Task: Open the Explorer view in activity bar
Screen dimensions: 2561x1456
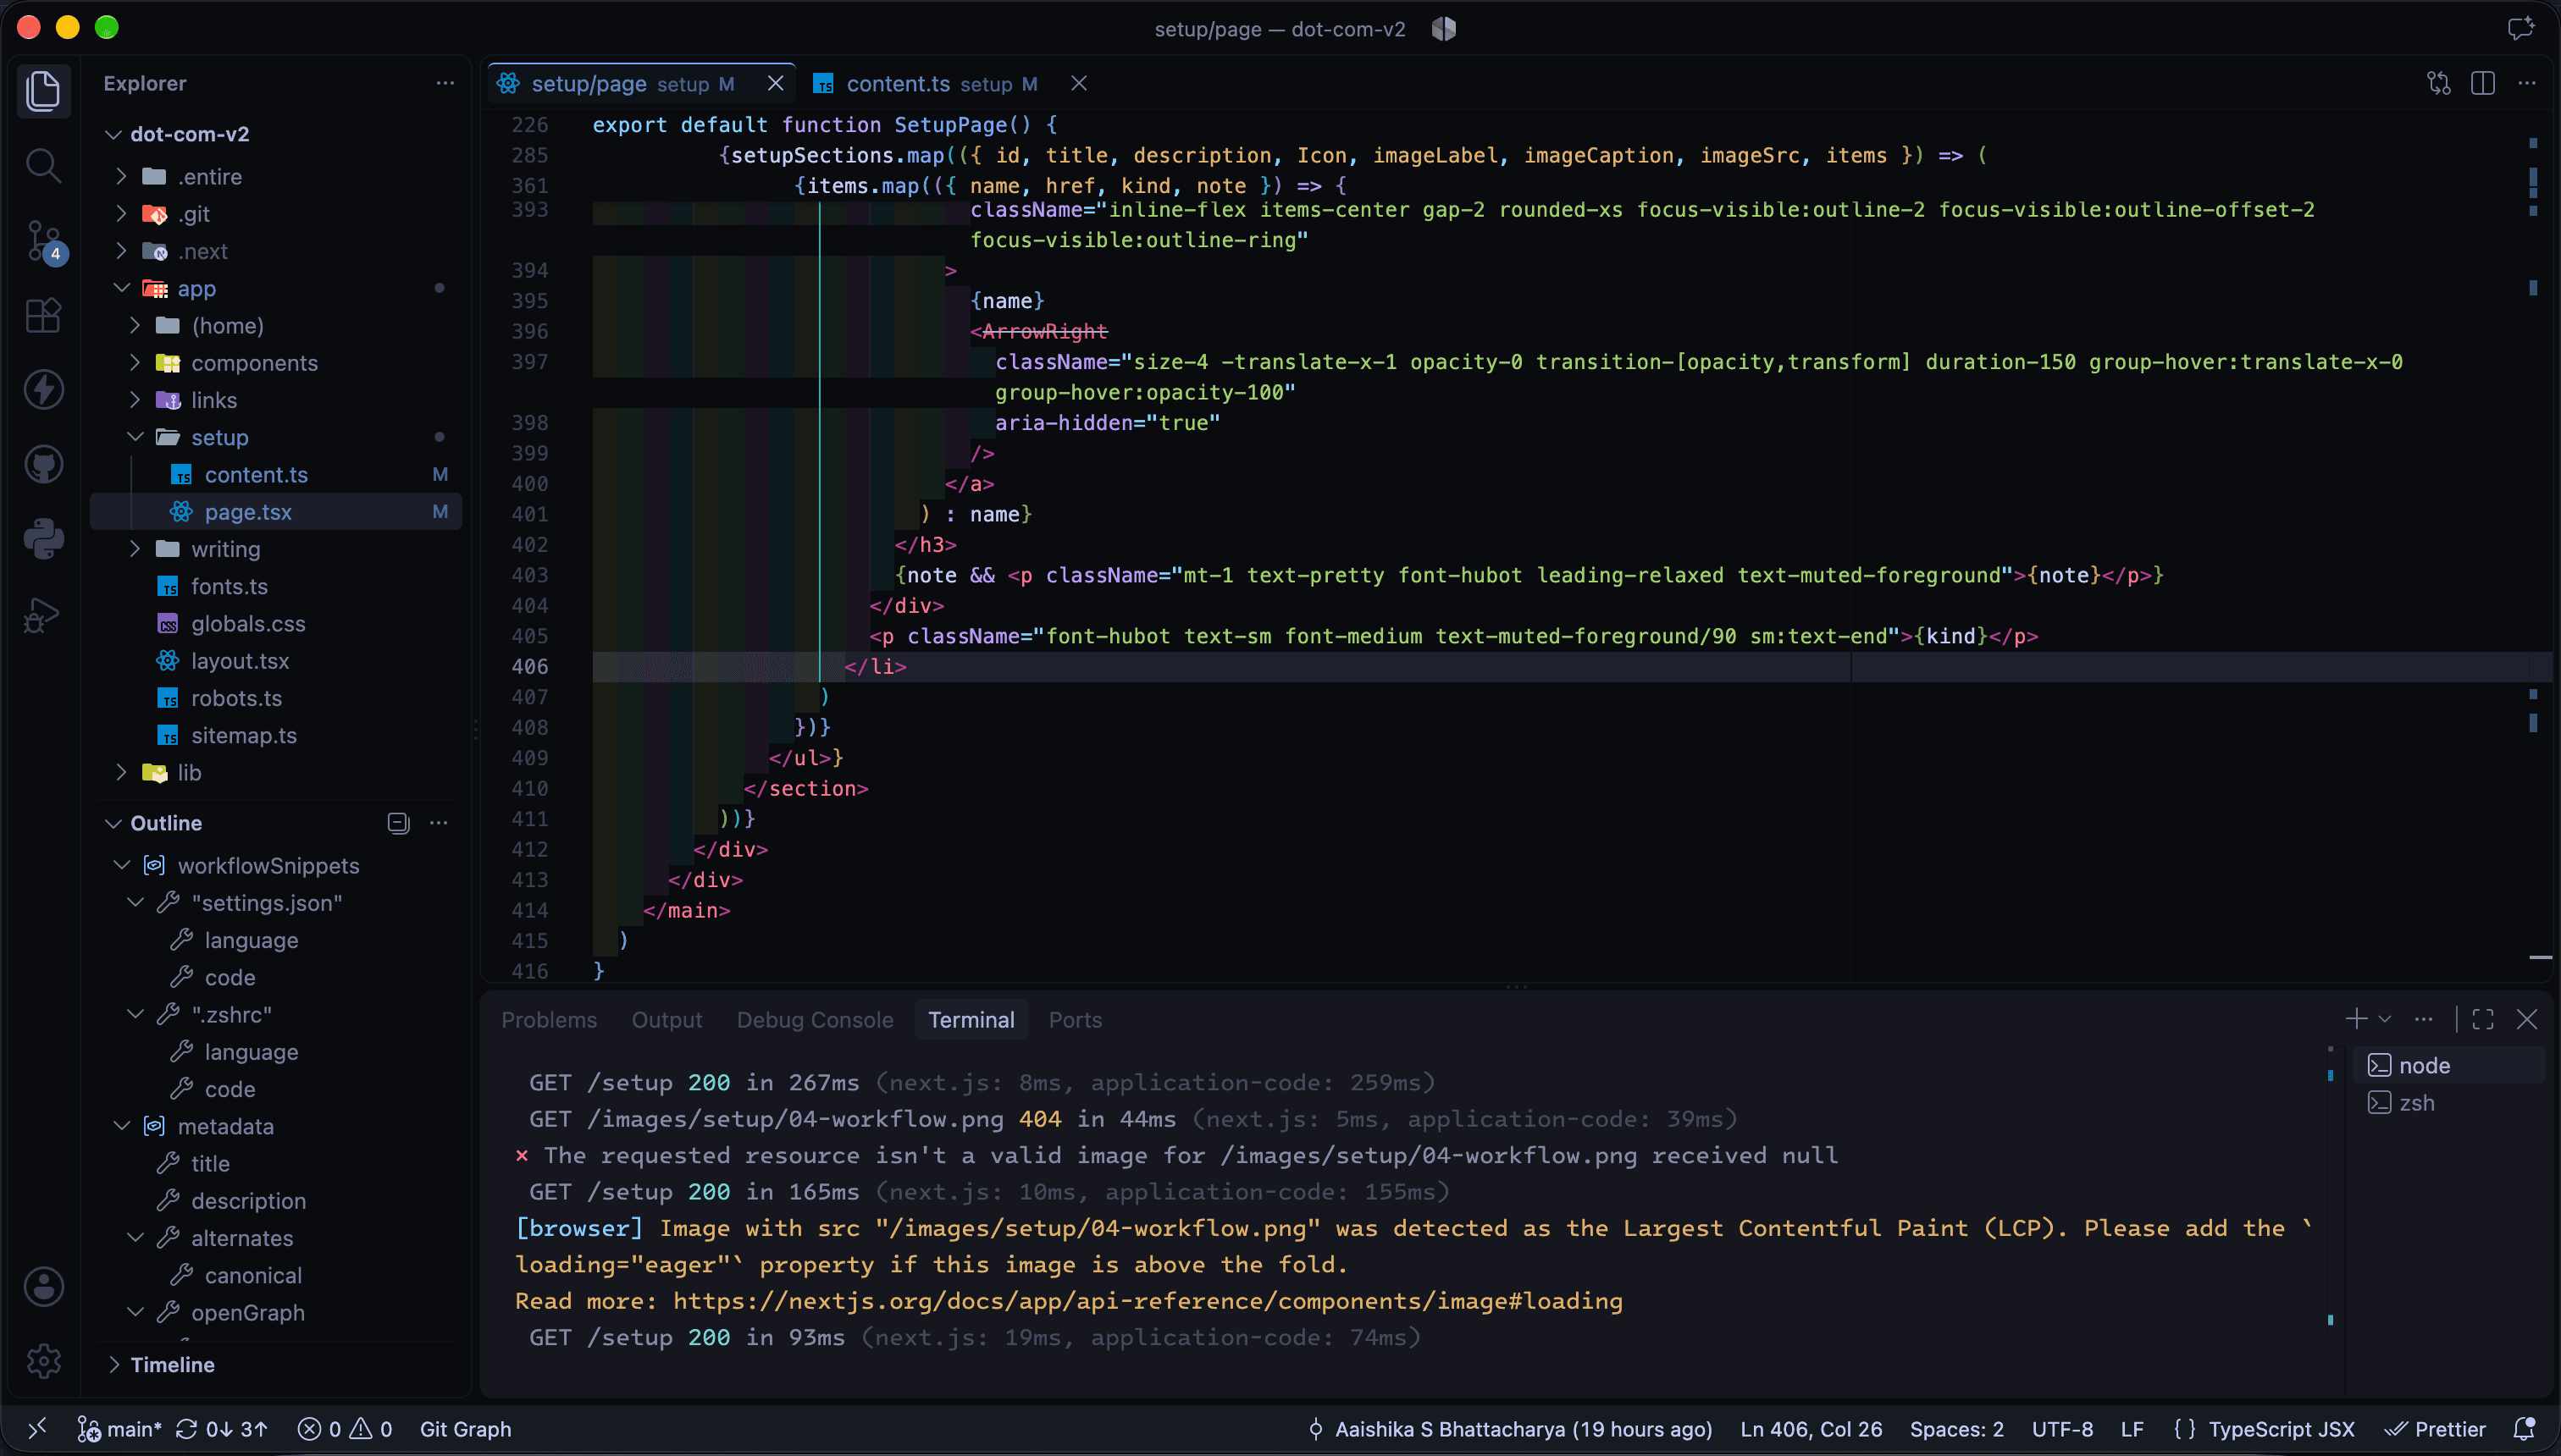Action: point(43,91)
